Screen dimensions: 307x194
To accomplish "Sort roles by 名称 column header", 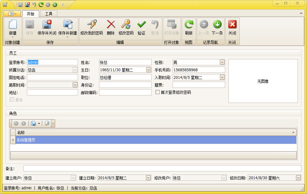I will coord(156,132).
